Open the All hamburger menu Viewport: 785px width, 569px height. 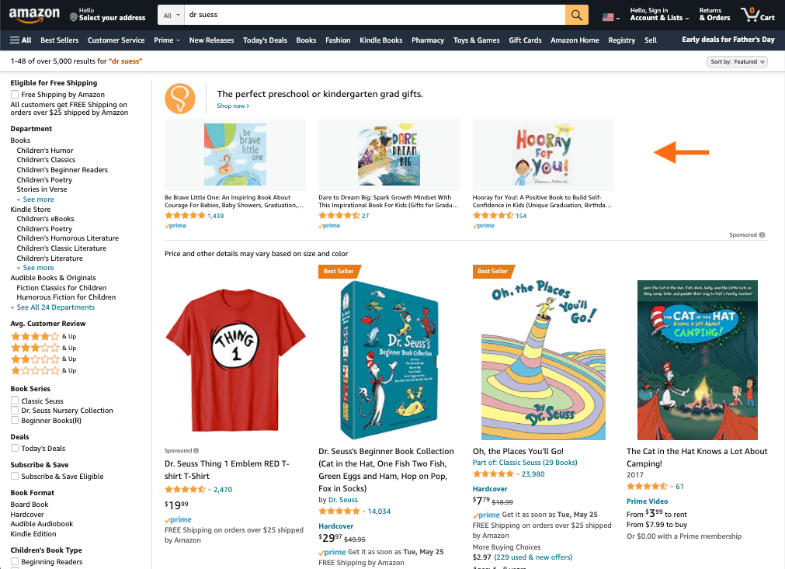[x=21, y=40]
